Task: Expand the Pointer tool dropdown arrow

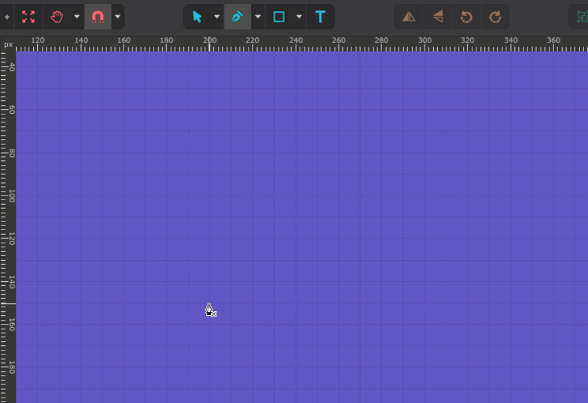Action: [x=217, y=17]
